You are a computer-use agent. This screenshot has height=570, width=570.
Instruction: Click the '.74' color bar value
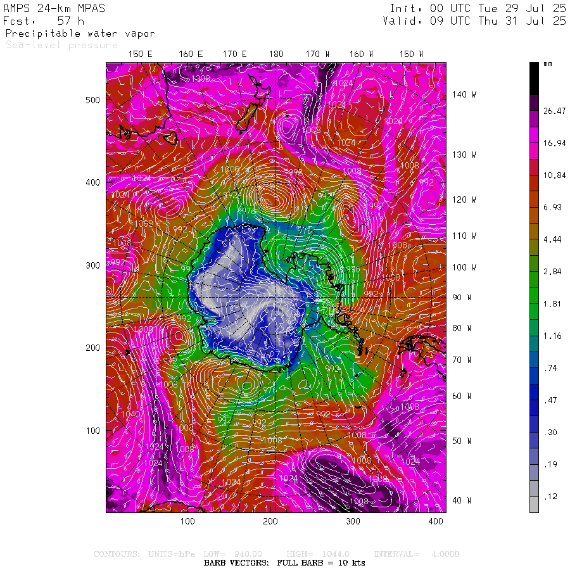(550, 368)
